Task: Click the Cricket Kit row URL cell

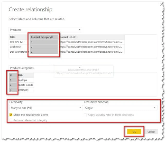Action: pyautogui.click(x=91, y=47)
